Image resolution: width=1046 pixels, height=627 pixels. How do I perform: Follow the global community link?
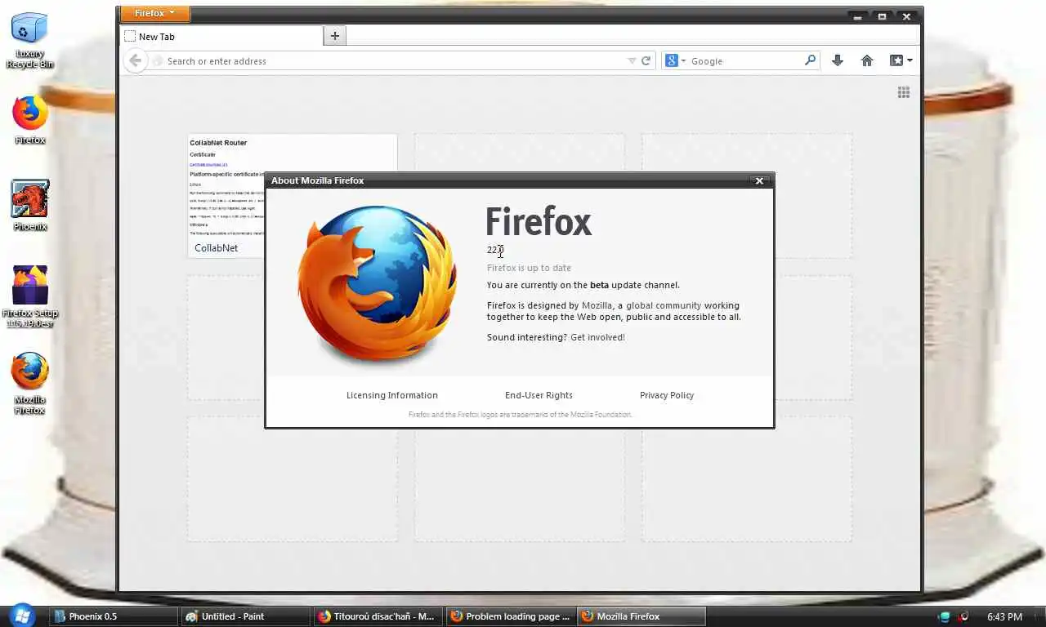coord(664,305)
